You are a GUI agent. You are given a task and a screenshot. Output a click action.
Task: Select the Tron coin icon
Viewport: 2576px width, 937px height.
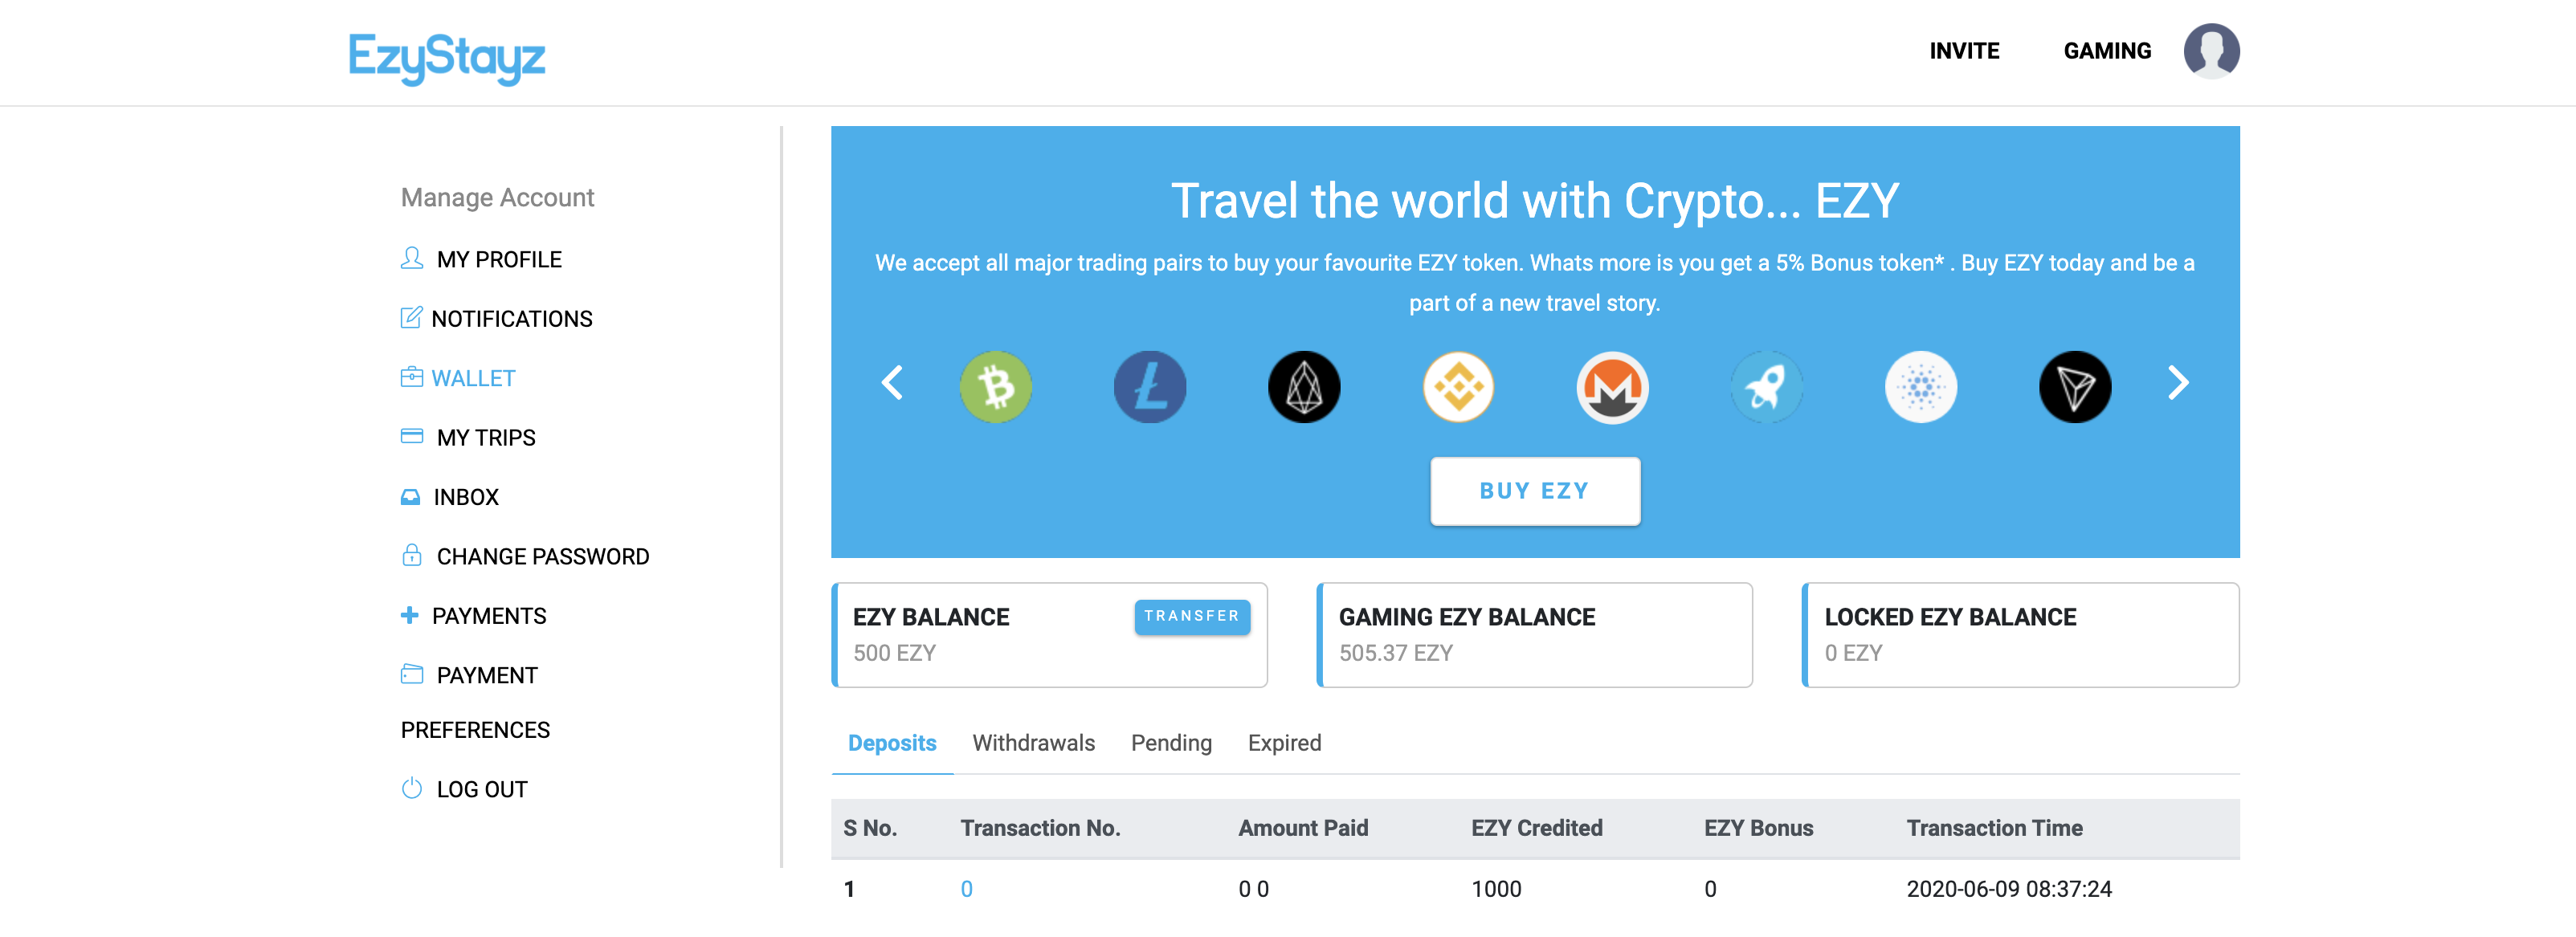2075,387
